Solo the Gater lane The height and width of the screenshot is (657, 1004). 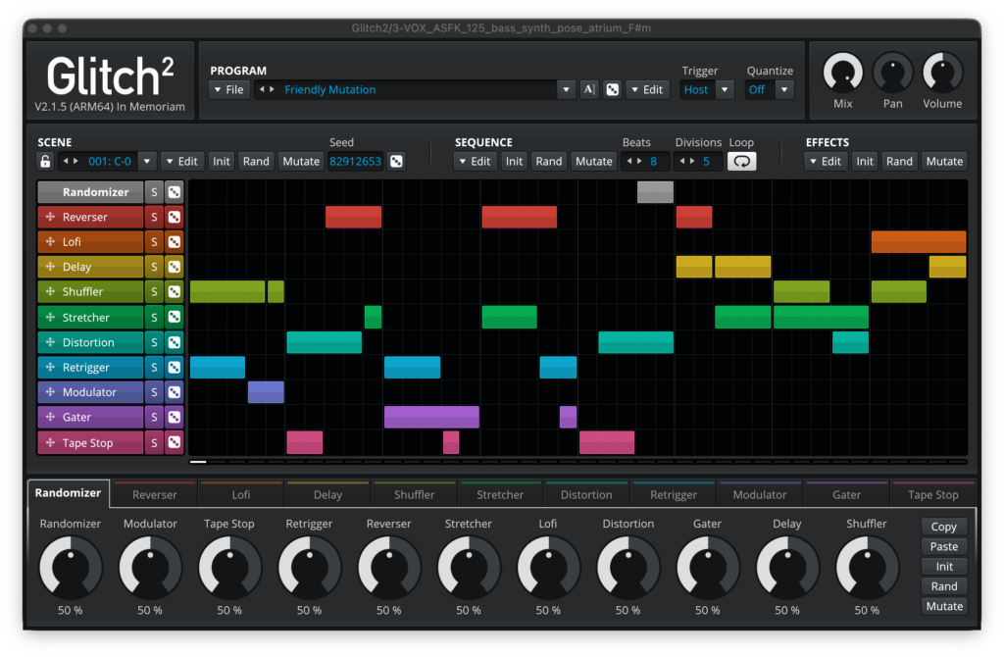point(154,418)
